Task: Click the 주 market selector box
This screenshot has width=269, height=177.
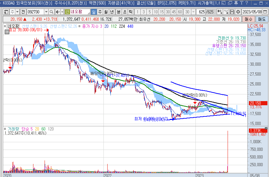Action: [x=12, y=12]
